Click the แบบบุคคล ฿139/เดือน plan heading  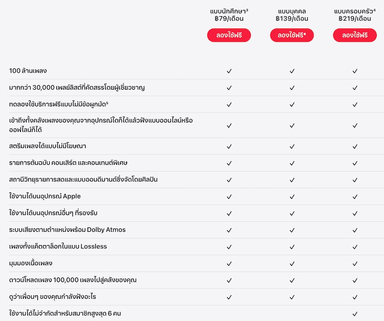pyautogui.click(x=292, y=15)
